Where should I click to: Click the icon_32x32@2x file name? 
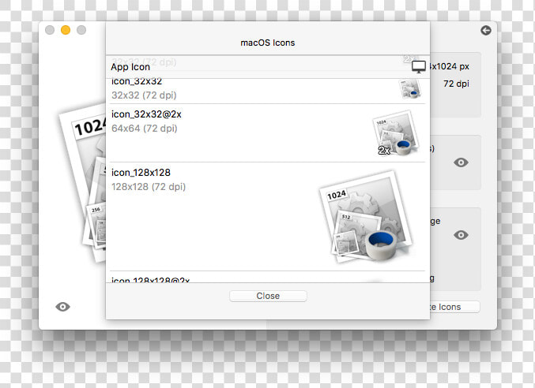tap(146, 114)
